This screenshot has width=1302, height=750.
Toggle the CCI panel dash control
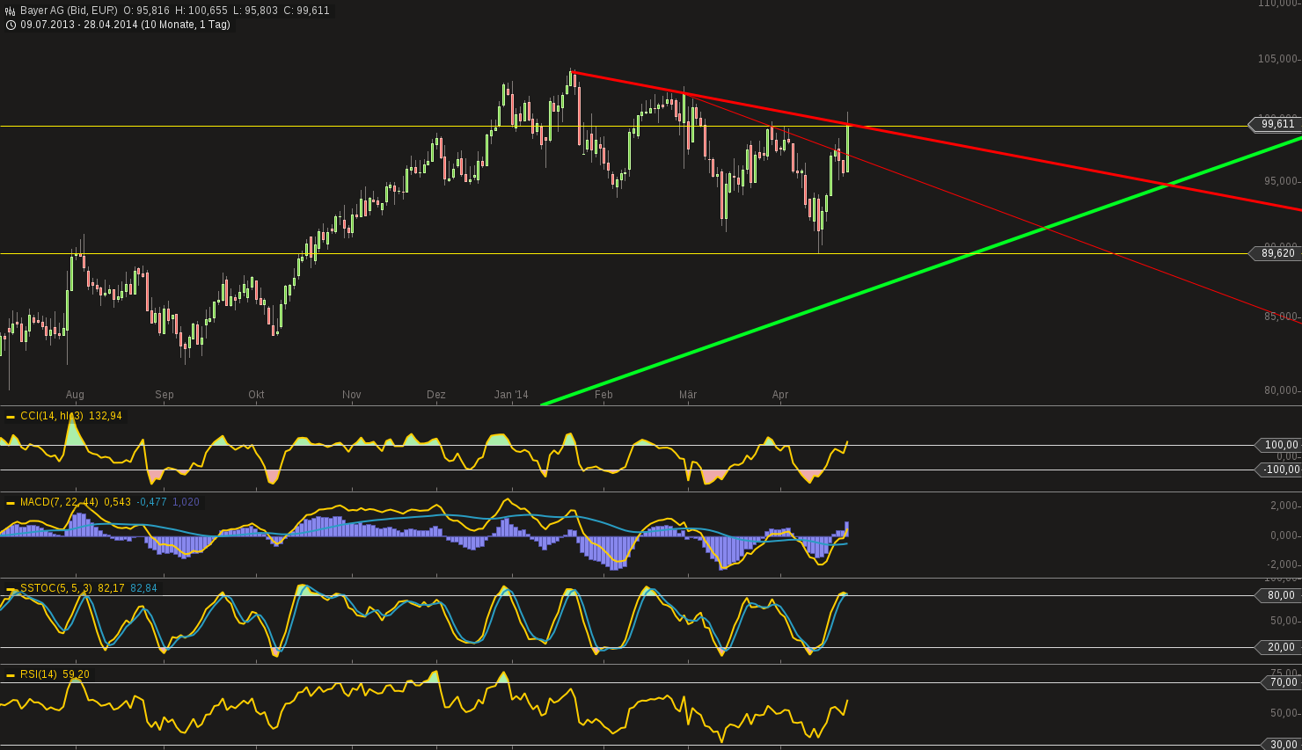[9, 416]
